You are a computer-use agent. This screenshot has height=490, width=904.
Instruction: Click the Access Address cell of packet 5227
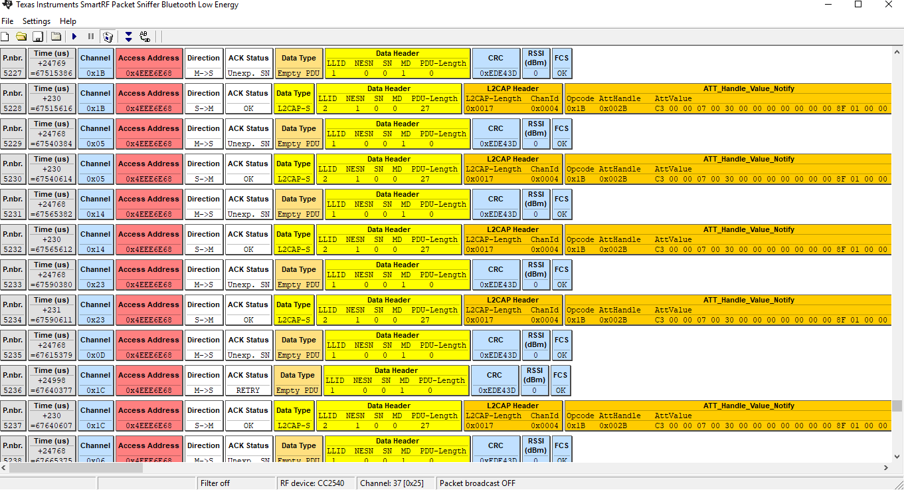[149, 64]
